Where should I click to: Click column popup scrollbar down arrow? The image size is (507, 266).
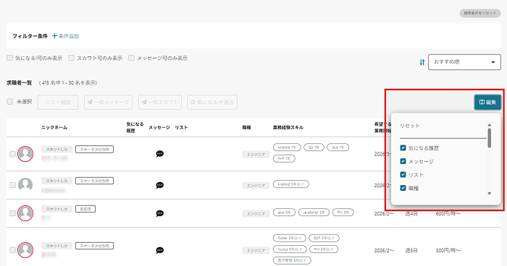(x=489, y=194)
